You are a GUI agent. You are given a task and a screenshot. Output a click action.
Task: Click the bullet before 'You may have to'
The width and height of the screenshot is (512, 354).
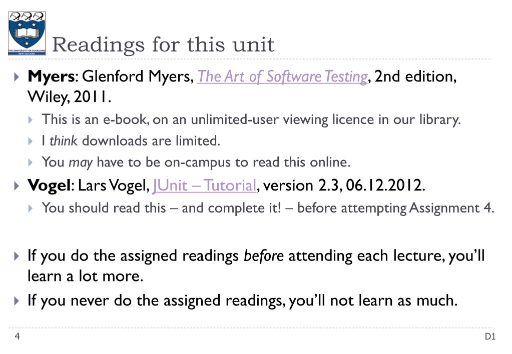coord(31,162)
